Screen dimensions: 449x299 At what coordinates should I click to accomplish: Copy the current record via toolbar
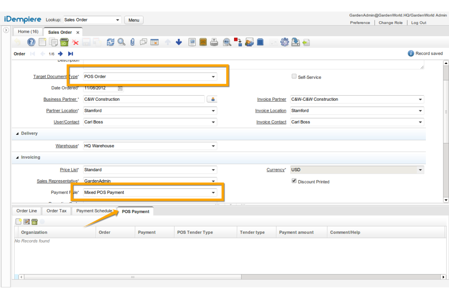point(53,42)
